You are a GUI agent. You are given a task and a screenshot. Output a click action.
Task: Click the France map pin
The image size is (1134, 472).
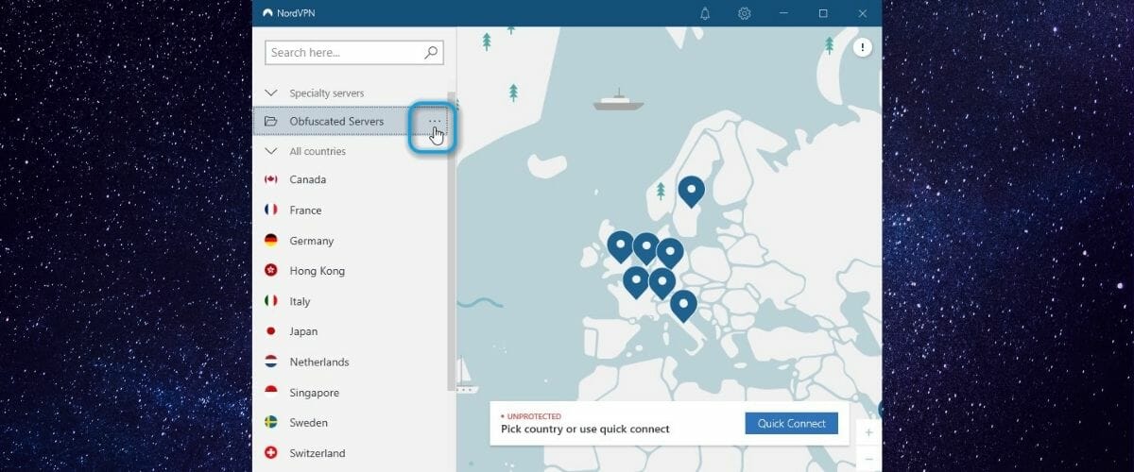click(636, 282)
